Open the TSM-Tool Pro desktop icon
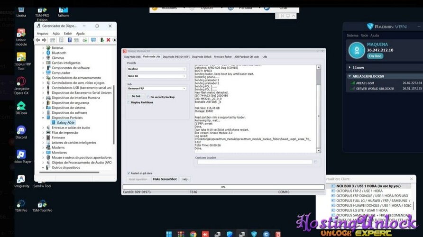Viewport: 423px width, 237px height. [x=42, y=206]
